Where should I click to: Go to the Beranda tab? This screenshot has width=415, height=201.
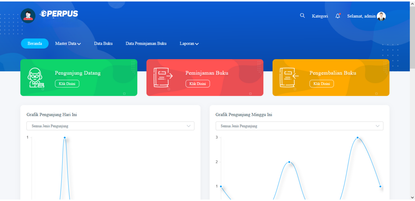coord(35,44)
